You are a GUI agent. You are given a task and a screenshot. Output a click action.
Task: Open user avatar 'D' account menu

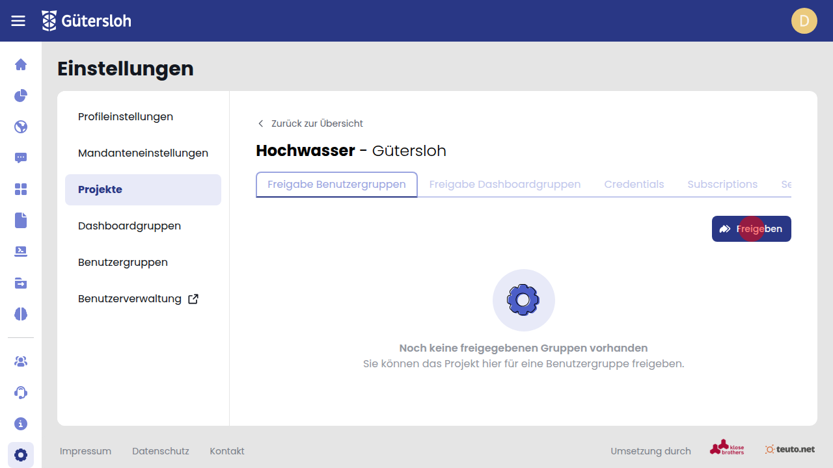(804, 21)
